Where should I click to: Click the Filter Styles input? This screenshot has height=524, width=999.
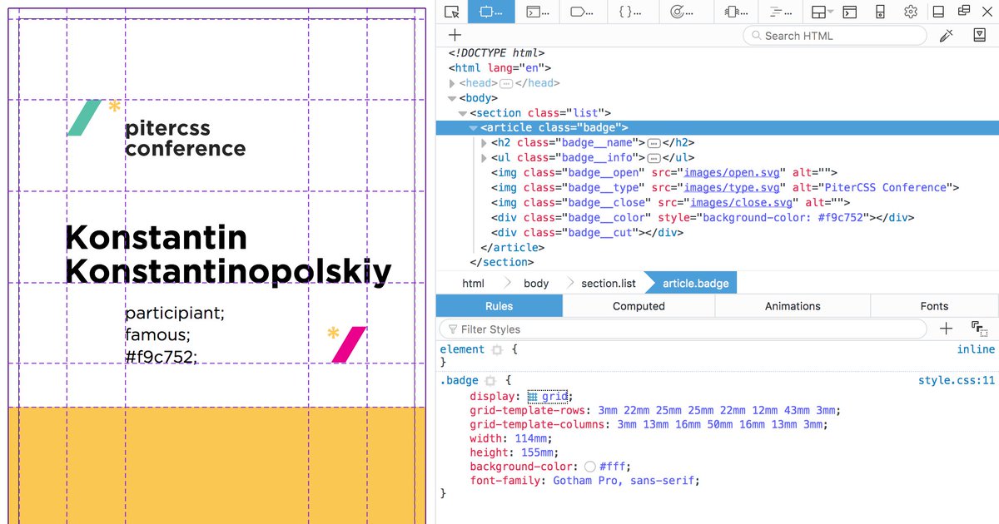(683, 329)
